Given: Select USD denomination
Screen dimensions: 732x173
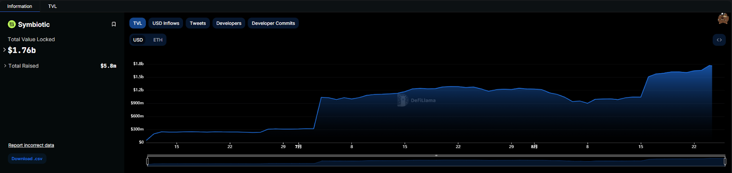Looking at the screenshot, I should pos(138,40).
